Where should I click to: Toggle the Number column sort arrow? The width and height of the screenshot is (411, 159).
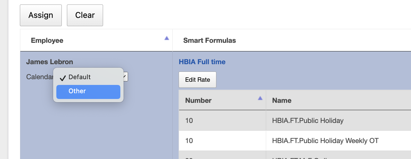[260, 98]
